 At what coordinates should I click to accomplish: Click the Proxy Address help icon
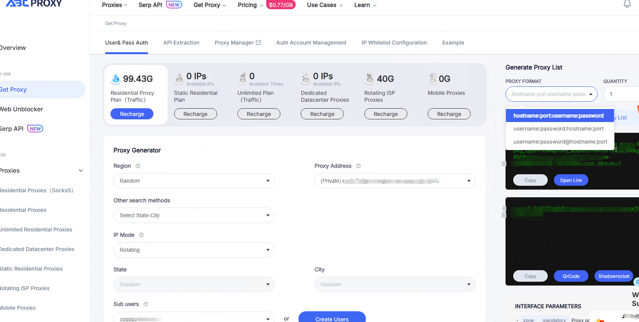[358, 166]
